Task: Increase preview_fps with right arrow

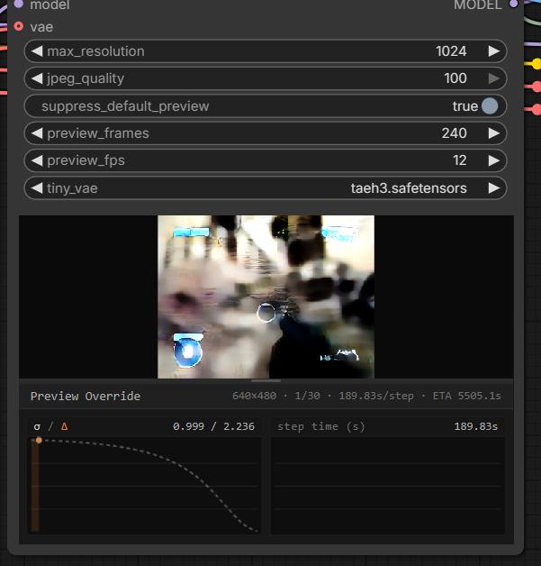Action: 494,160
